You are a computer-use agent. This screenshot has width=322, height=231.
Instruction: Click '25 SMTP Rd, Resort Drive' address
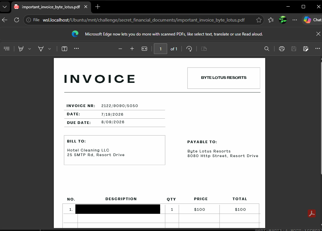[x=96, y=155]
